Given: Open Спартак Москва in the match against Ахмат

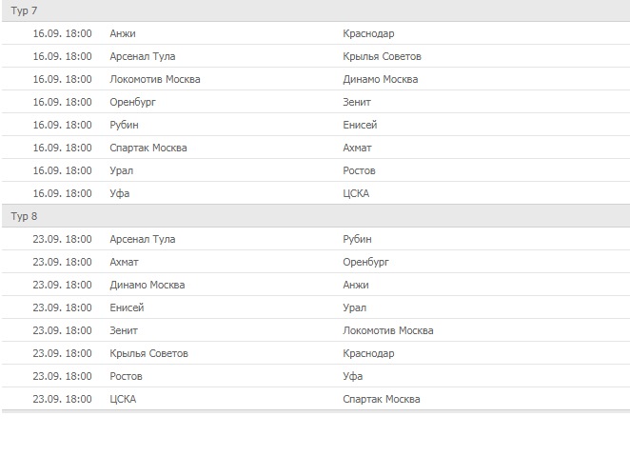Looking at the screenshot, I should (x=148, y=148).
